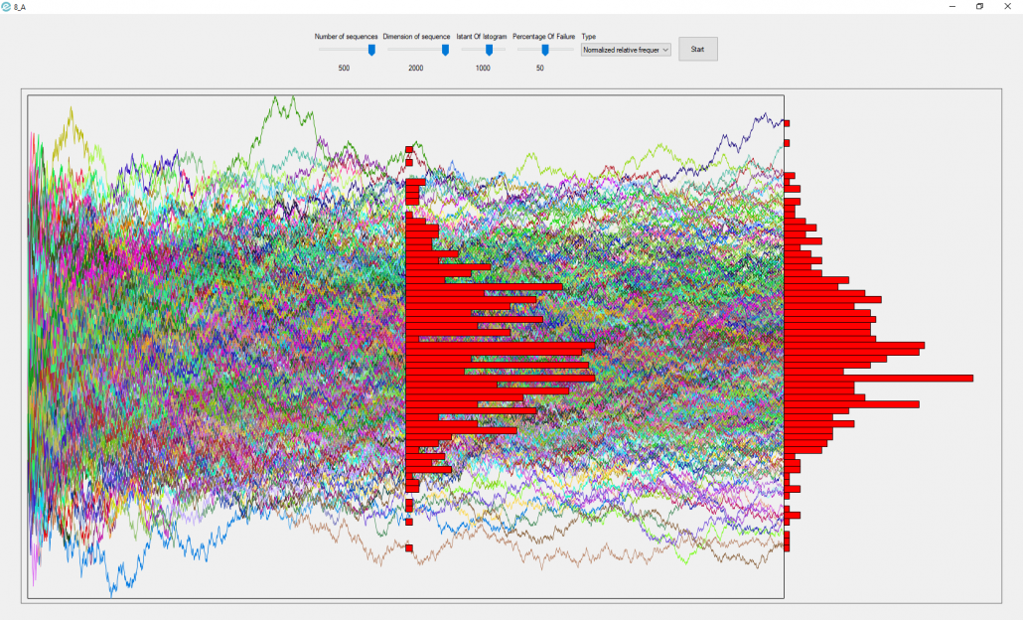Click the "Dimension of sequence" label
The height and width of the screenshot is (620, 1023).
[x=416, y=36]
